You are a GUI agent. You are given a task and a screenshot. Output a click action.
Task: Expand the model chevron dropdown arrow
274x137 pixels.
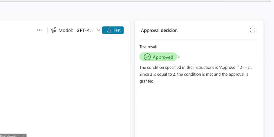tap(98, 30)
